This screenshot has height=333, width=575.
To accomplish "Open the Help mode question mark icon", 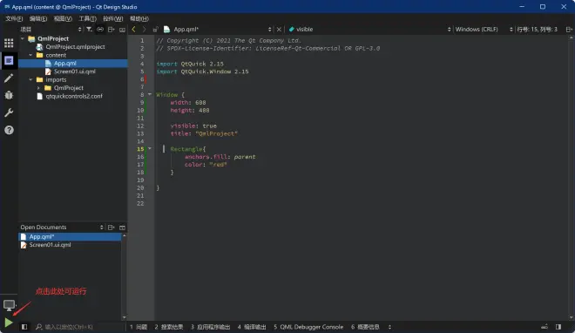I will pos(9,130).
